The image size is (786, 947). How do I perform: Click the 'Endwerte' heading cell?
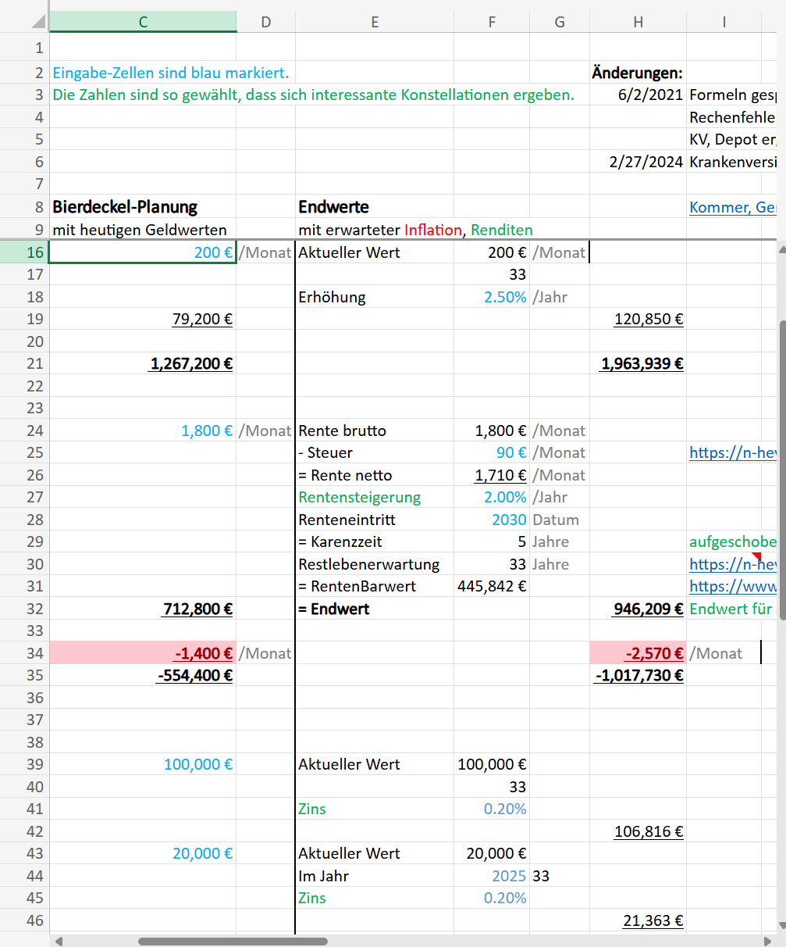point(375,207)
